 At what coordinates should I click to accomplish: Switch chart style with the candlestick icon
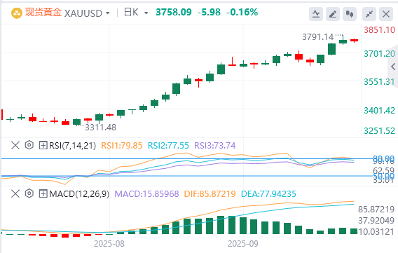[x=350, y=14]
